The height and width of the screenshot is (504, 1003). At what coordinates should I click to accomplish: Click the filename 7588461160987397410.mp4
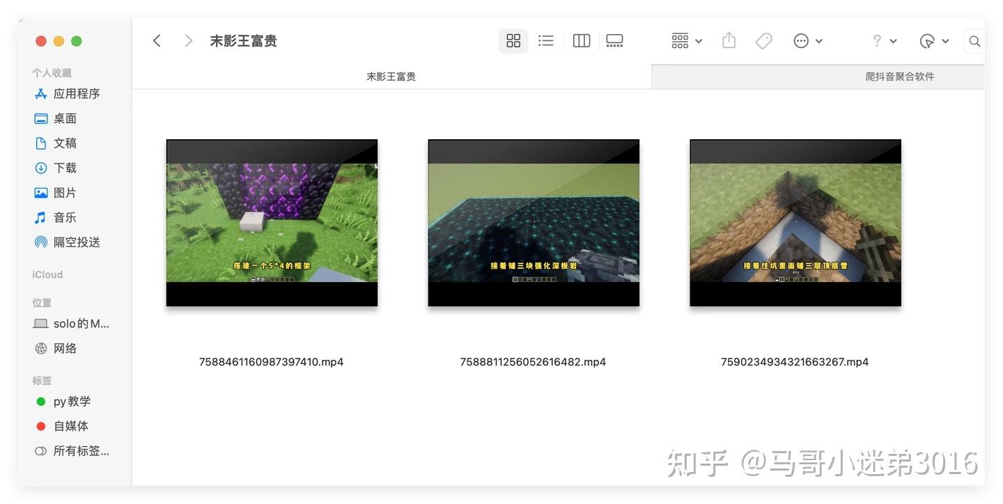point(272,362)
